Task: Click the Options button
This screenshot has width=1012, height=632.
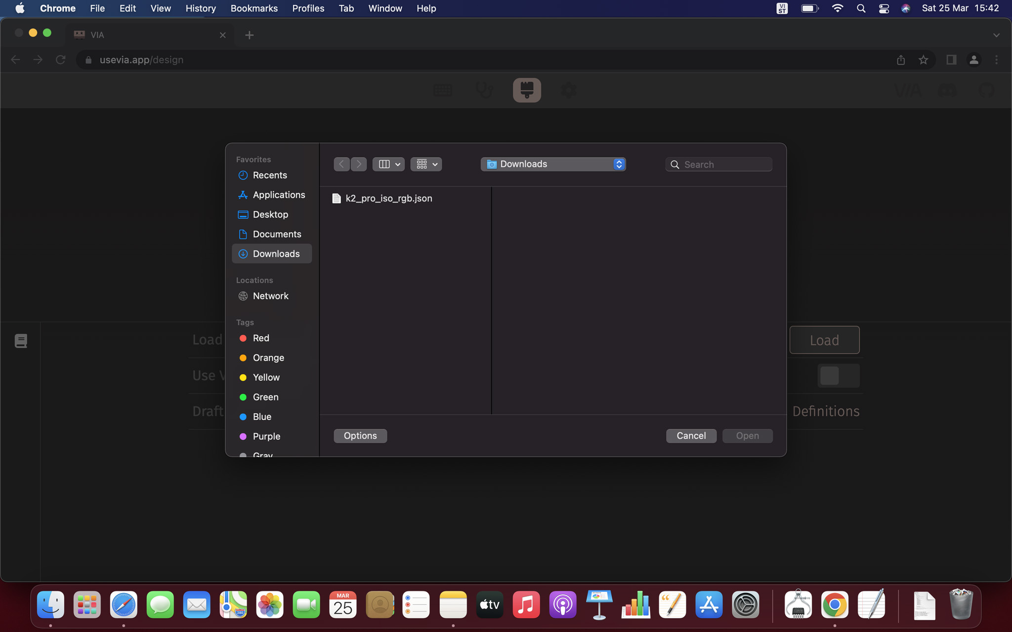Action: [360, 435]
